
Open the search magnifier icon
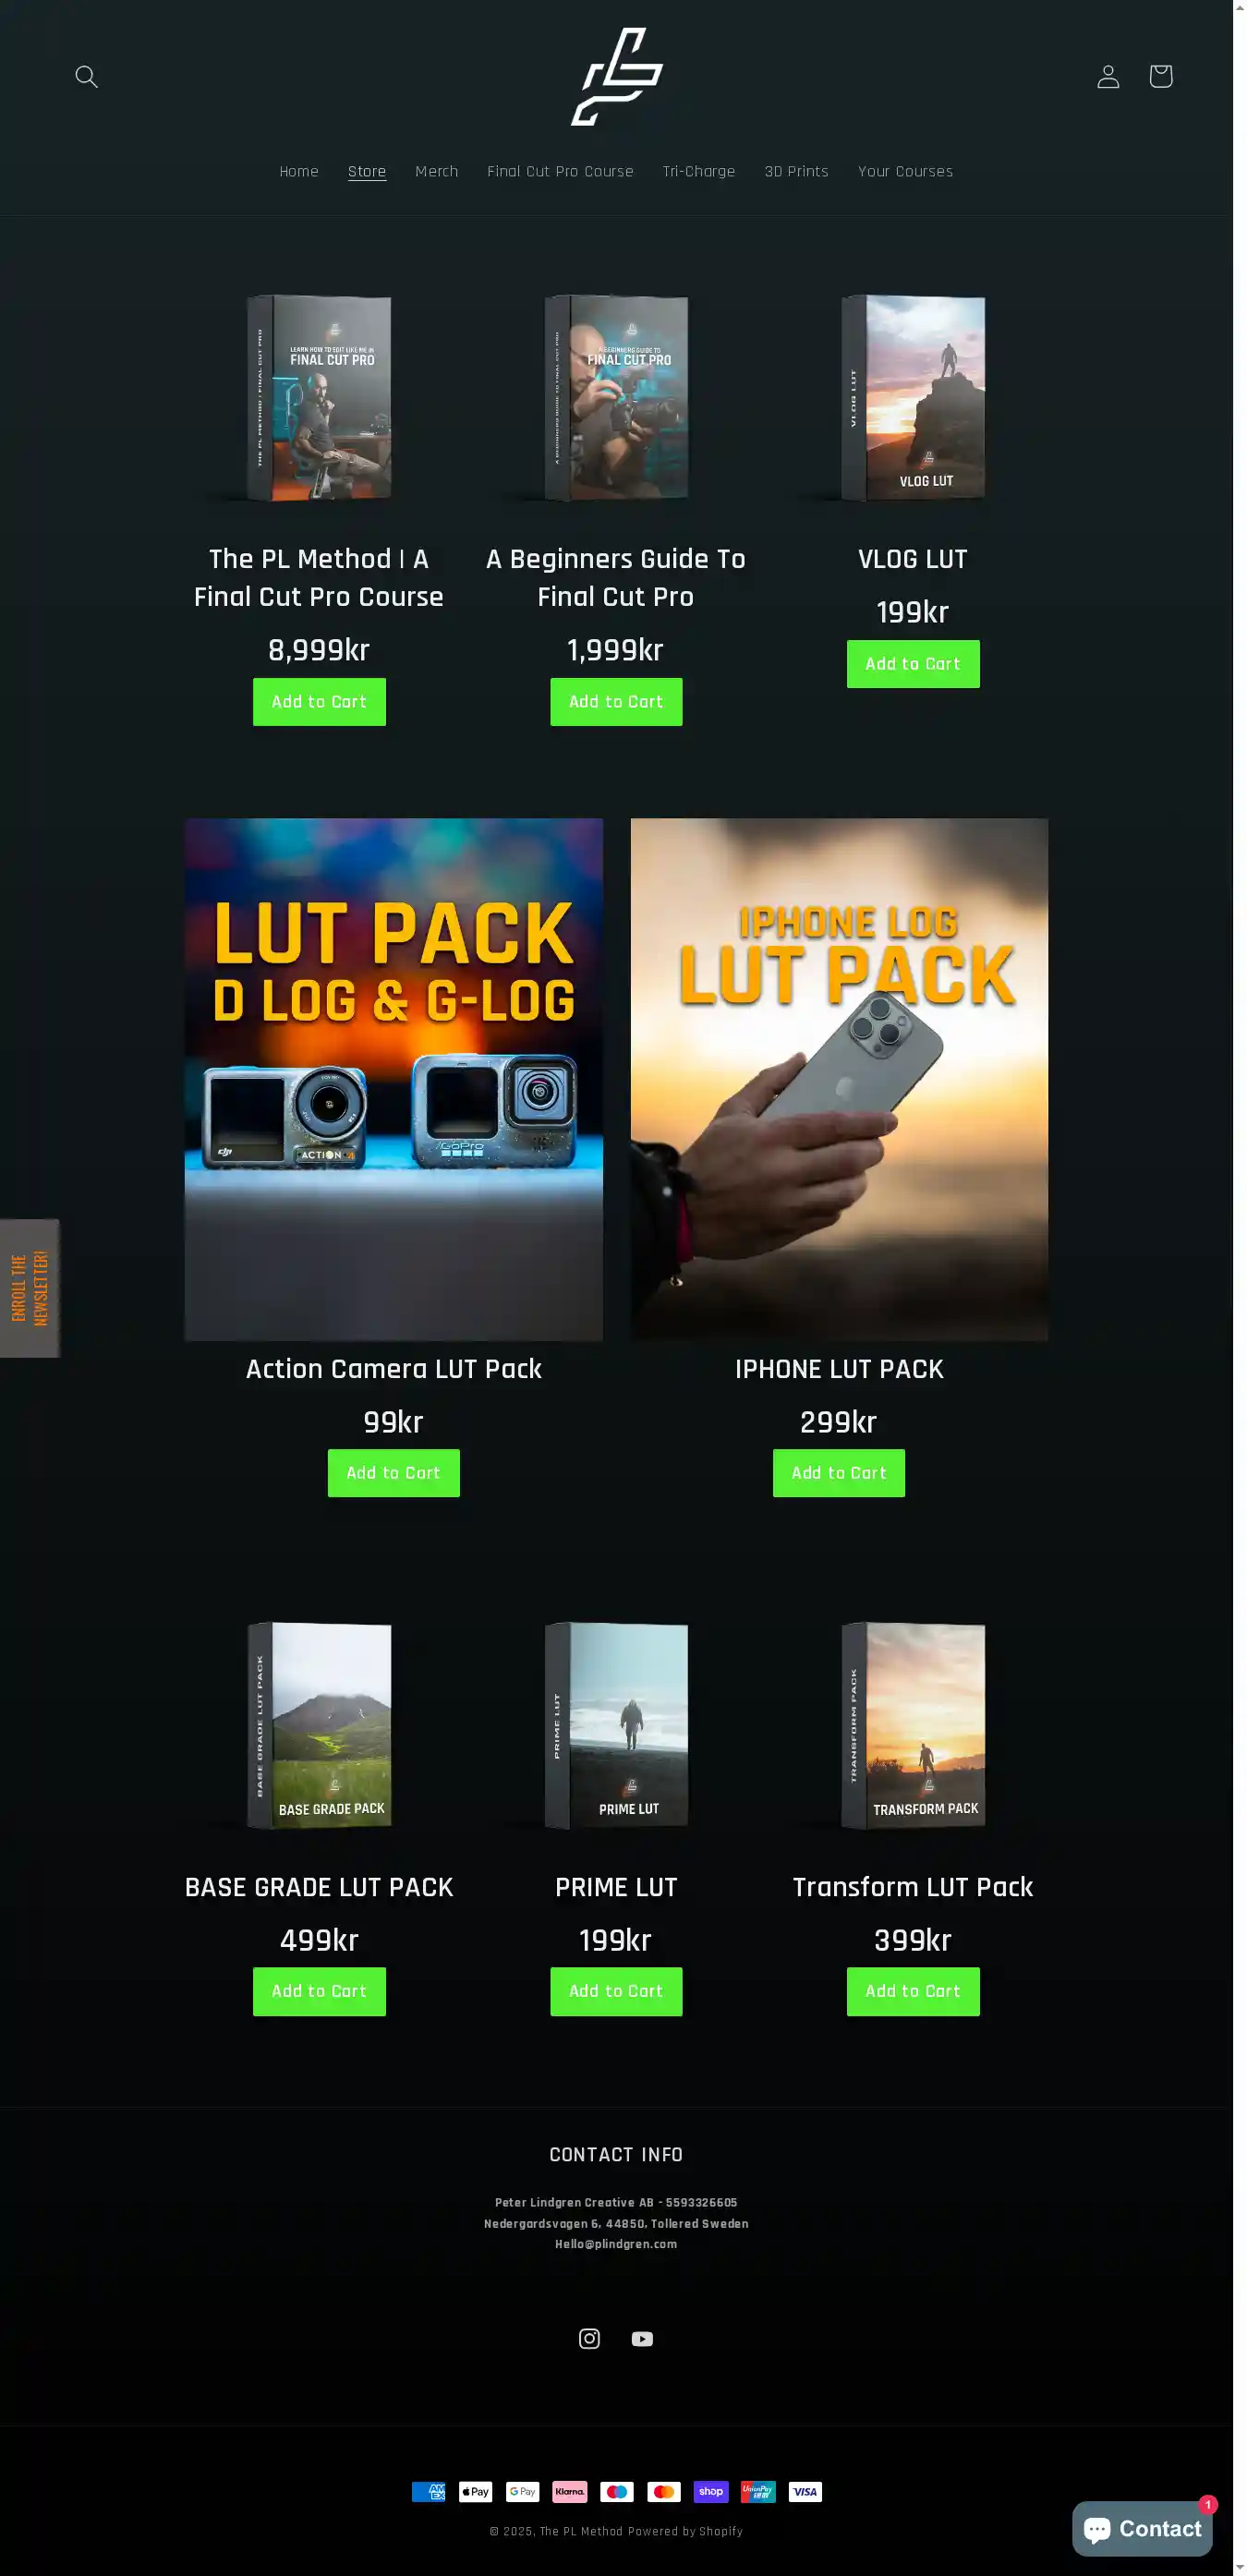point(87,76)
